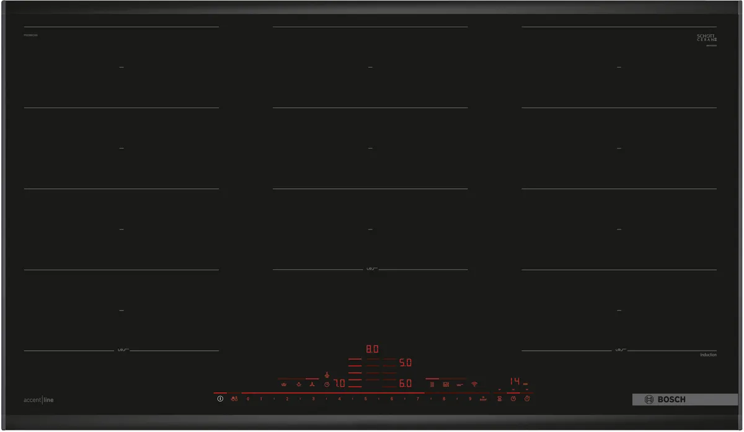This screenshot has width=744, height=432.
Task: Tap the stopwatch count-up timer icon
Action: [527, 399]
